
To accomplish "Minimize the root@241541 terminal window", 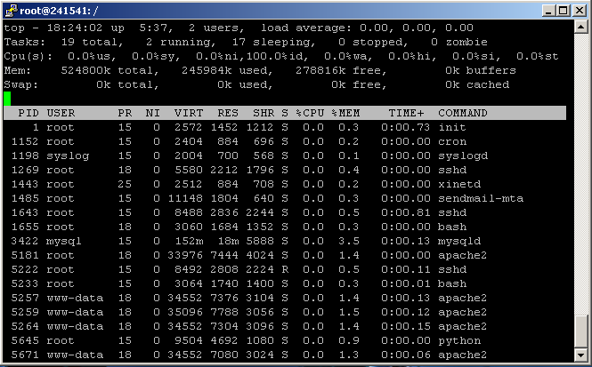I will [x=548, y=11].
